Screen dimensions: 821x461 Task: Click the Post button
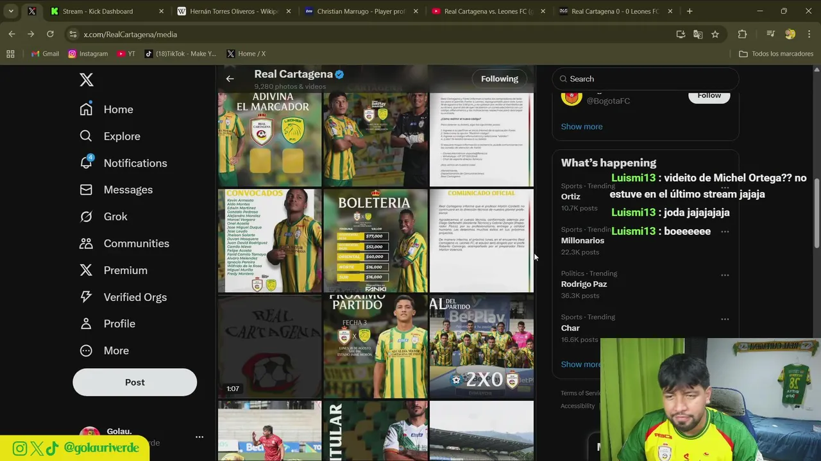point(135,382)
